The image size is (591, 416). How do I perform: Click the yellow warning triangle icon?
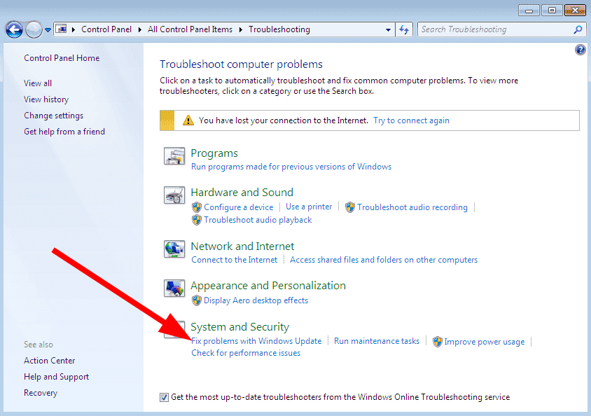[188, 120]
